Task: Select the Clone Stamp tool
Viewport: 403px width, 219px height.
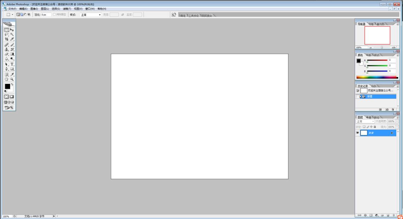Action: point(7,49)
